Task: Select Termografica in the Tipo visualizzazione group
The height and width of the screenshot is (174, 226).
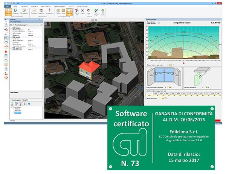Action: pyautogui.click(x=24, y=12)
